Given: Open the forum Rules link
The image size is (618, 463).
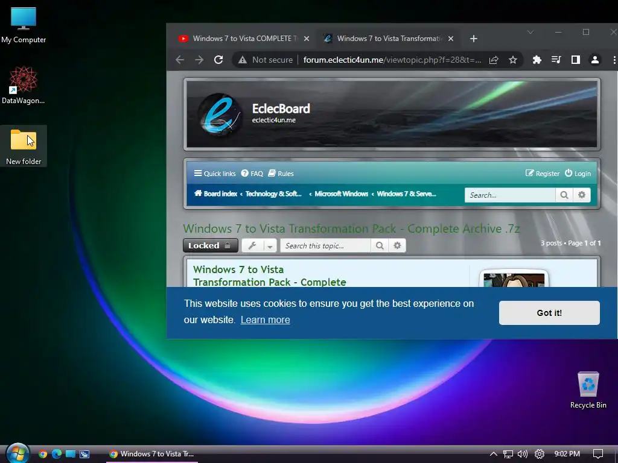Looking at the screenshot, I should 281,174.
